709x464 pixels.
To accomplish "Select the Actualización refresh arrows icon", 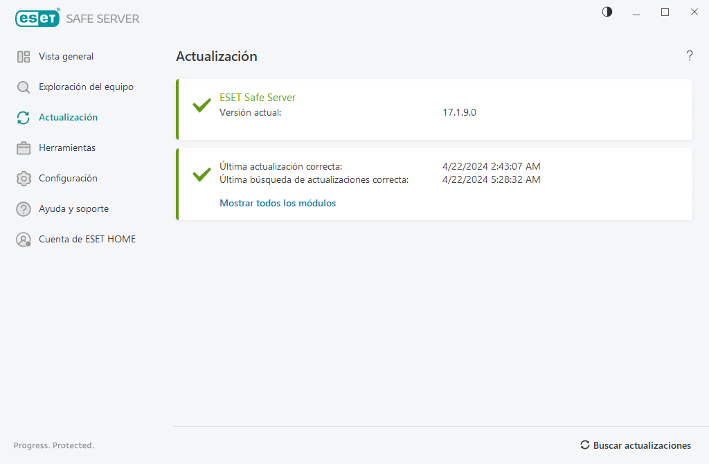I will tap(23, 117).
